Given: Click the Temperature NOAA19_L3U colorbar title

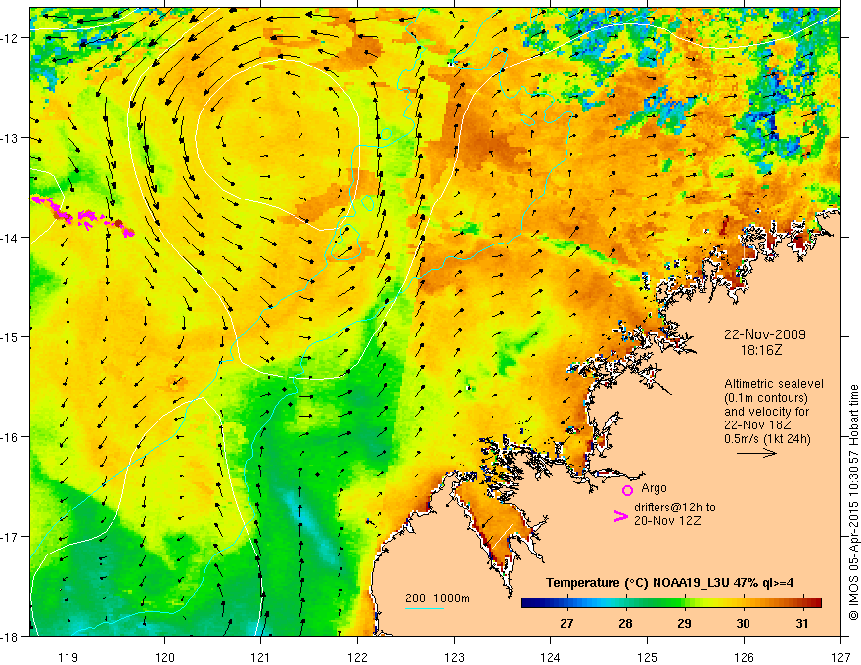Looking at the screenshot, I should coord(669,583).
